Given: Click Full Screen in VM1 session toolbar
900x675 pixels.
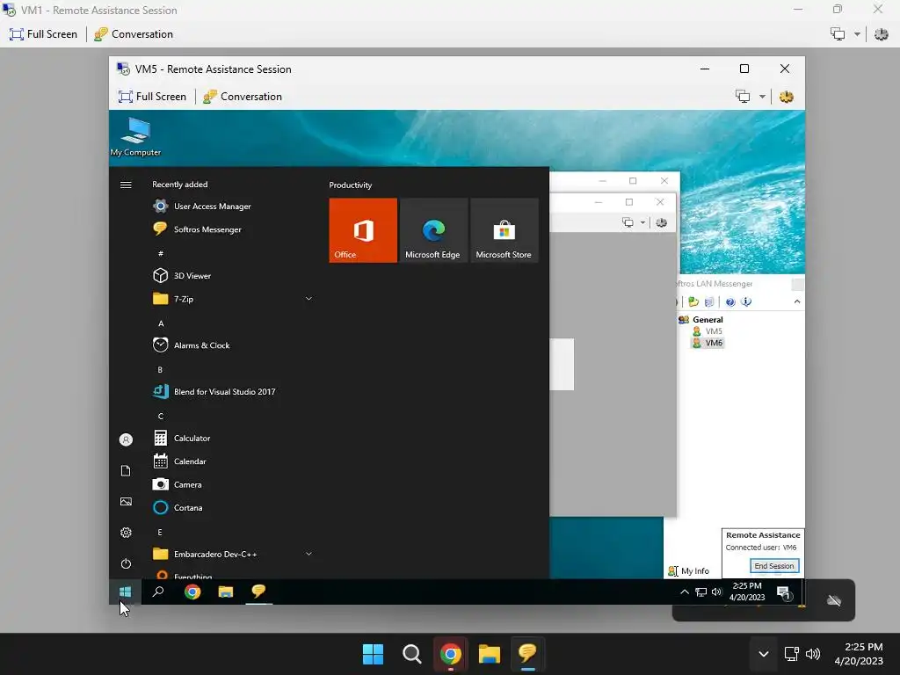Looking at the screenshot, I should coord(44,34).
